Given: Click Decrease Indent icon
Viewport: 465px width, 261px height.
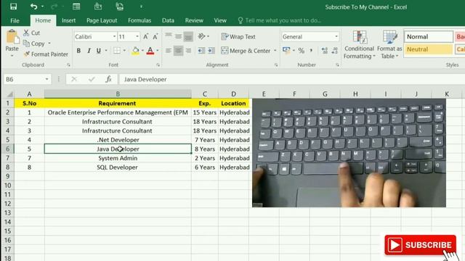Looking at the screenshot, I should [x=201, y=51].
